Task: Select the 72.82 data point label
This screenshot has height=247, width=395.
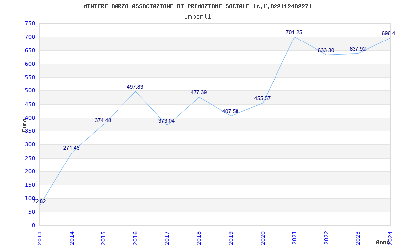Action: (x=39, y=202)
